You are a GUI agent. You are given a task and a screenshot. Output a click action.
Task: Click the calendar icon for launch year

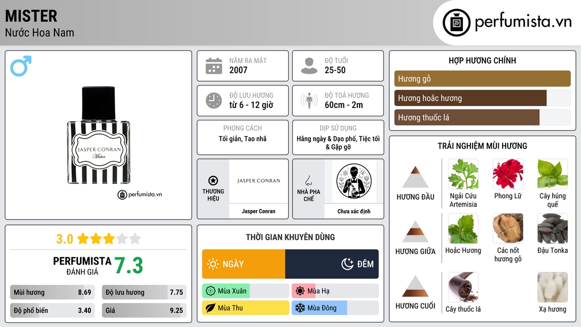coord(214,66)
